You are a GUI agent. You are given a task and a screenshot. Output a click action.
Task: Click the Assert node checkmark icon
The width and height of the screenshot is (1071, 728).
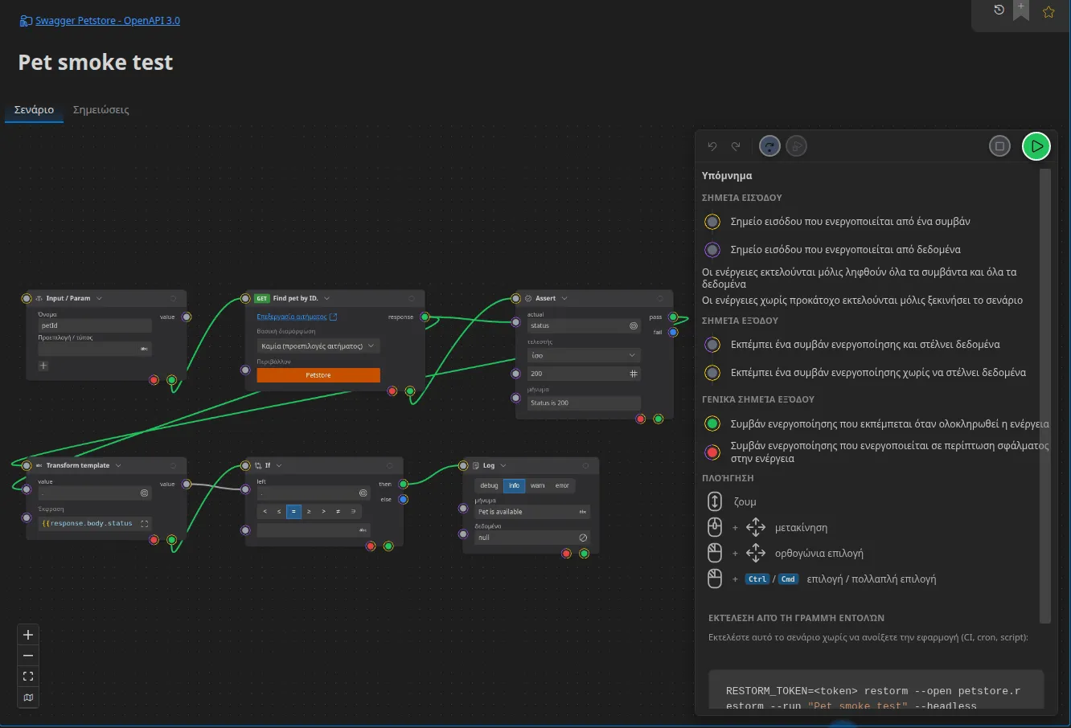[528, 298]
